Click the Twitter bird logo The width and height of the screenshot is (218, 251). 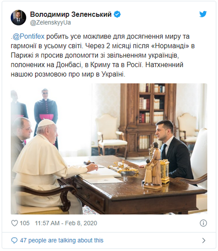203,14
